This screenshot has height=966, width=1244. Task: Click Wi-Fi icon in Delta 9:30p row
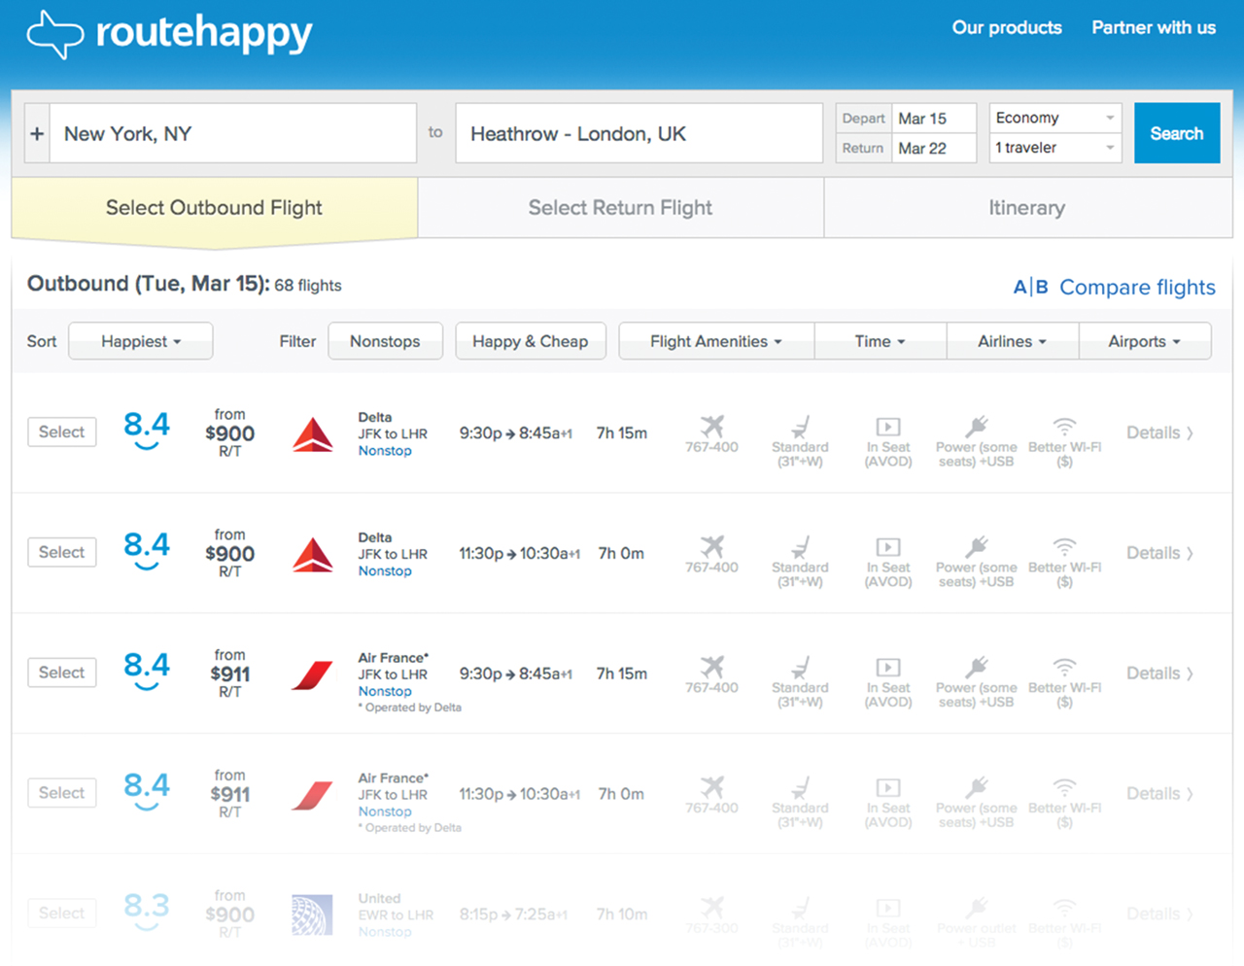[1065, 427]
